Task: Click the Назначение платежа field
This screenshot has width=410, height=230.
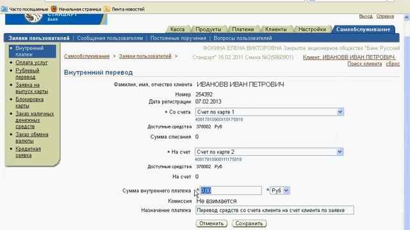Action: point(275,210)
